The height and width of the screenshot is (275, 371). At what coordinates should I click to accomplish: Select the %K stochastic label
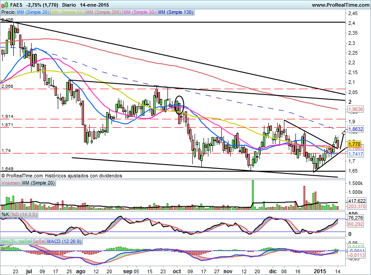tap(5, 215)
